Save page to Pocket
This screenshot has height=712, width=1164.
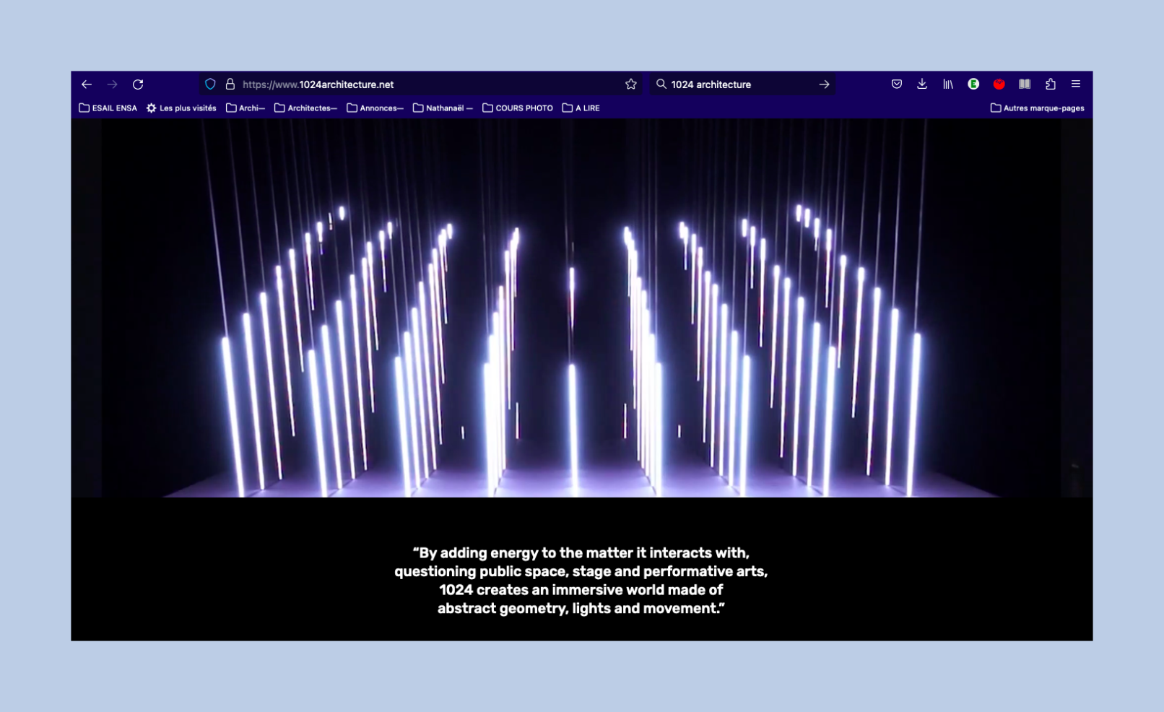[x=896, y=84]
